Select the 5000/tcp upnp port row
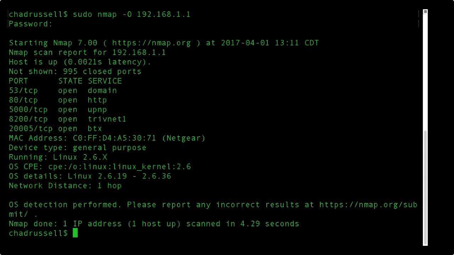The image size is (454, 255). pos(58,110)
